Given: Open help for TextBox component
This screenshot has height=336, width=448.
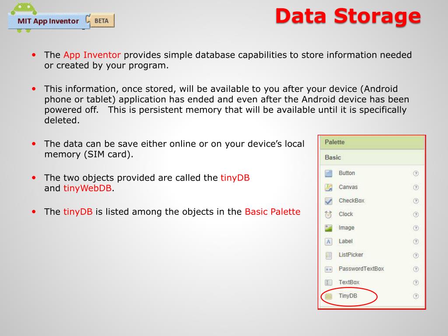Looking at the screenshot, I should pyautogui.click(x=416, y=283).
